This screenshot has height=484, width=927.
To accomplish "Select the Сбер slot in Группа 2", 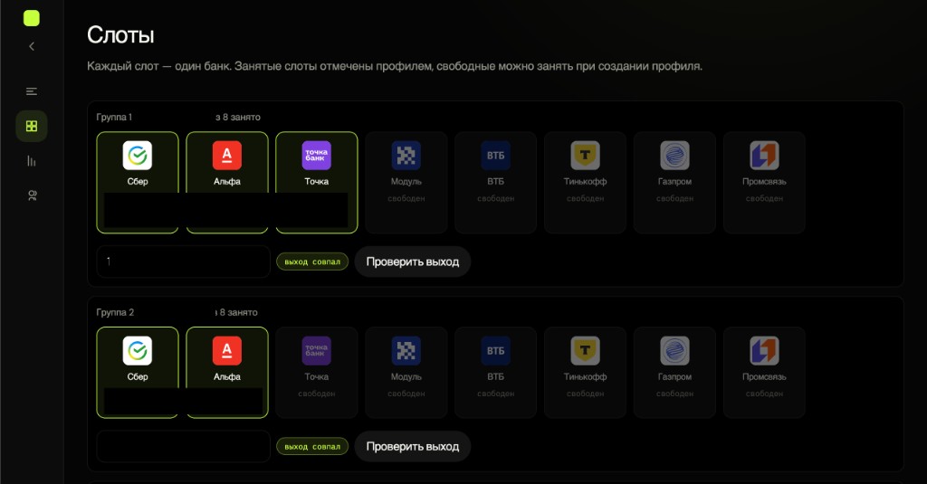I will click(x=138, y=373).
